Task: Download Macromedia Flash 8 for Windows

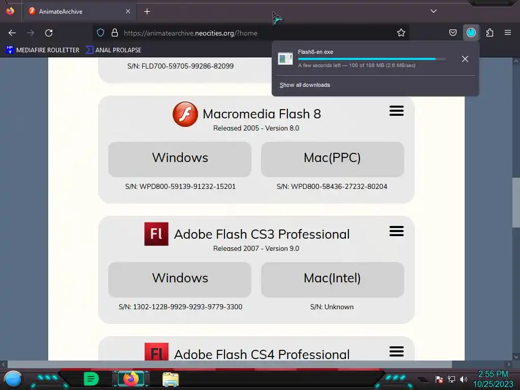Action: (x=180, y=159)
